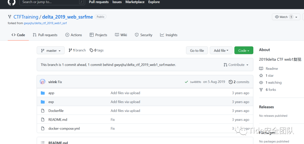Click the exp folder icon
This screenshot has height=144, width=304.
click(x=43, y=102)
